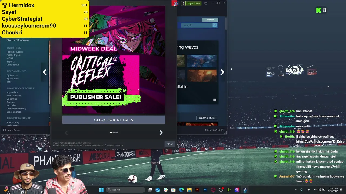Click the popup's dimmed previous arrow
This screenshot has height=194, width=346.
pyautogui.click(x=66, y=133)
